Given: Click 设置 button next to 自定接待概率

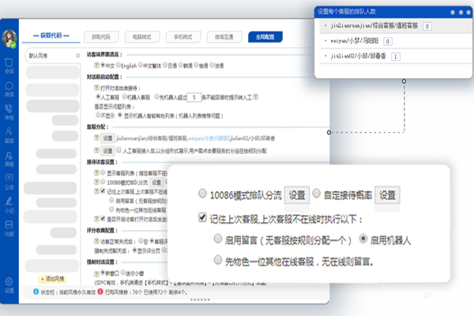Looking at the screenshot, I should point(387,194).
